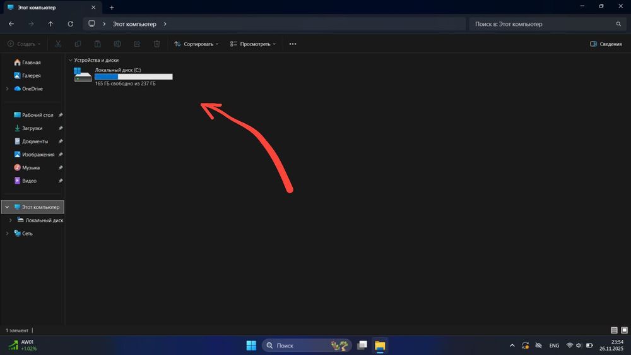Click the muted-cloud tray icon
The height and width of the screenshot is (355, 631).
(538, 346)
